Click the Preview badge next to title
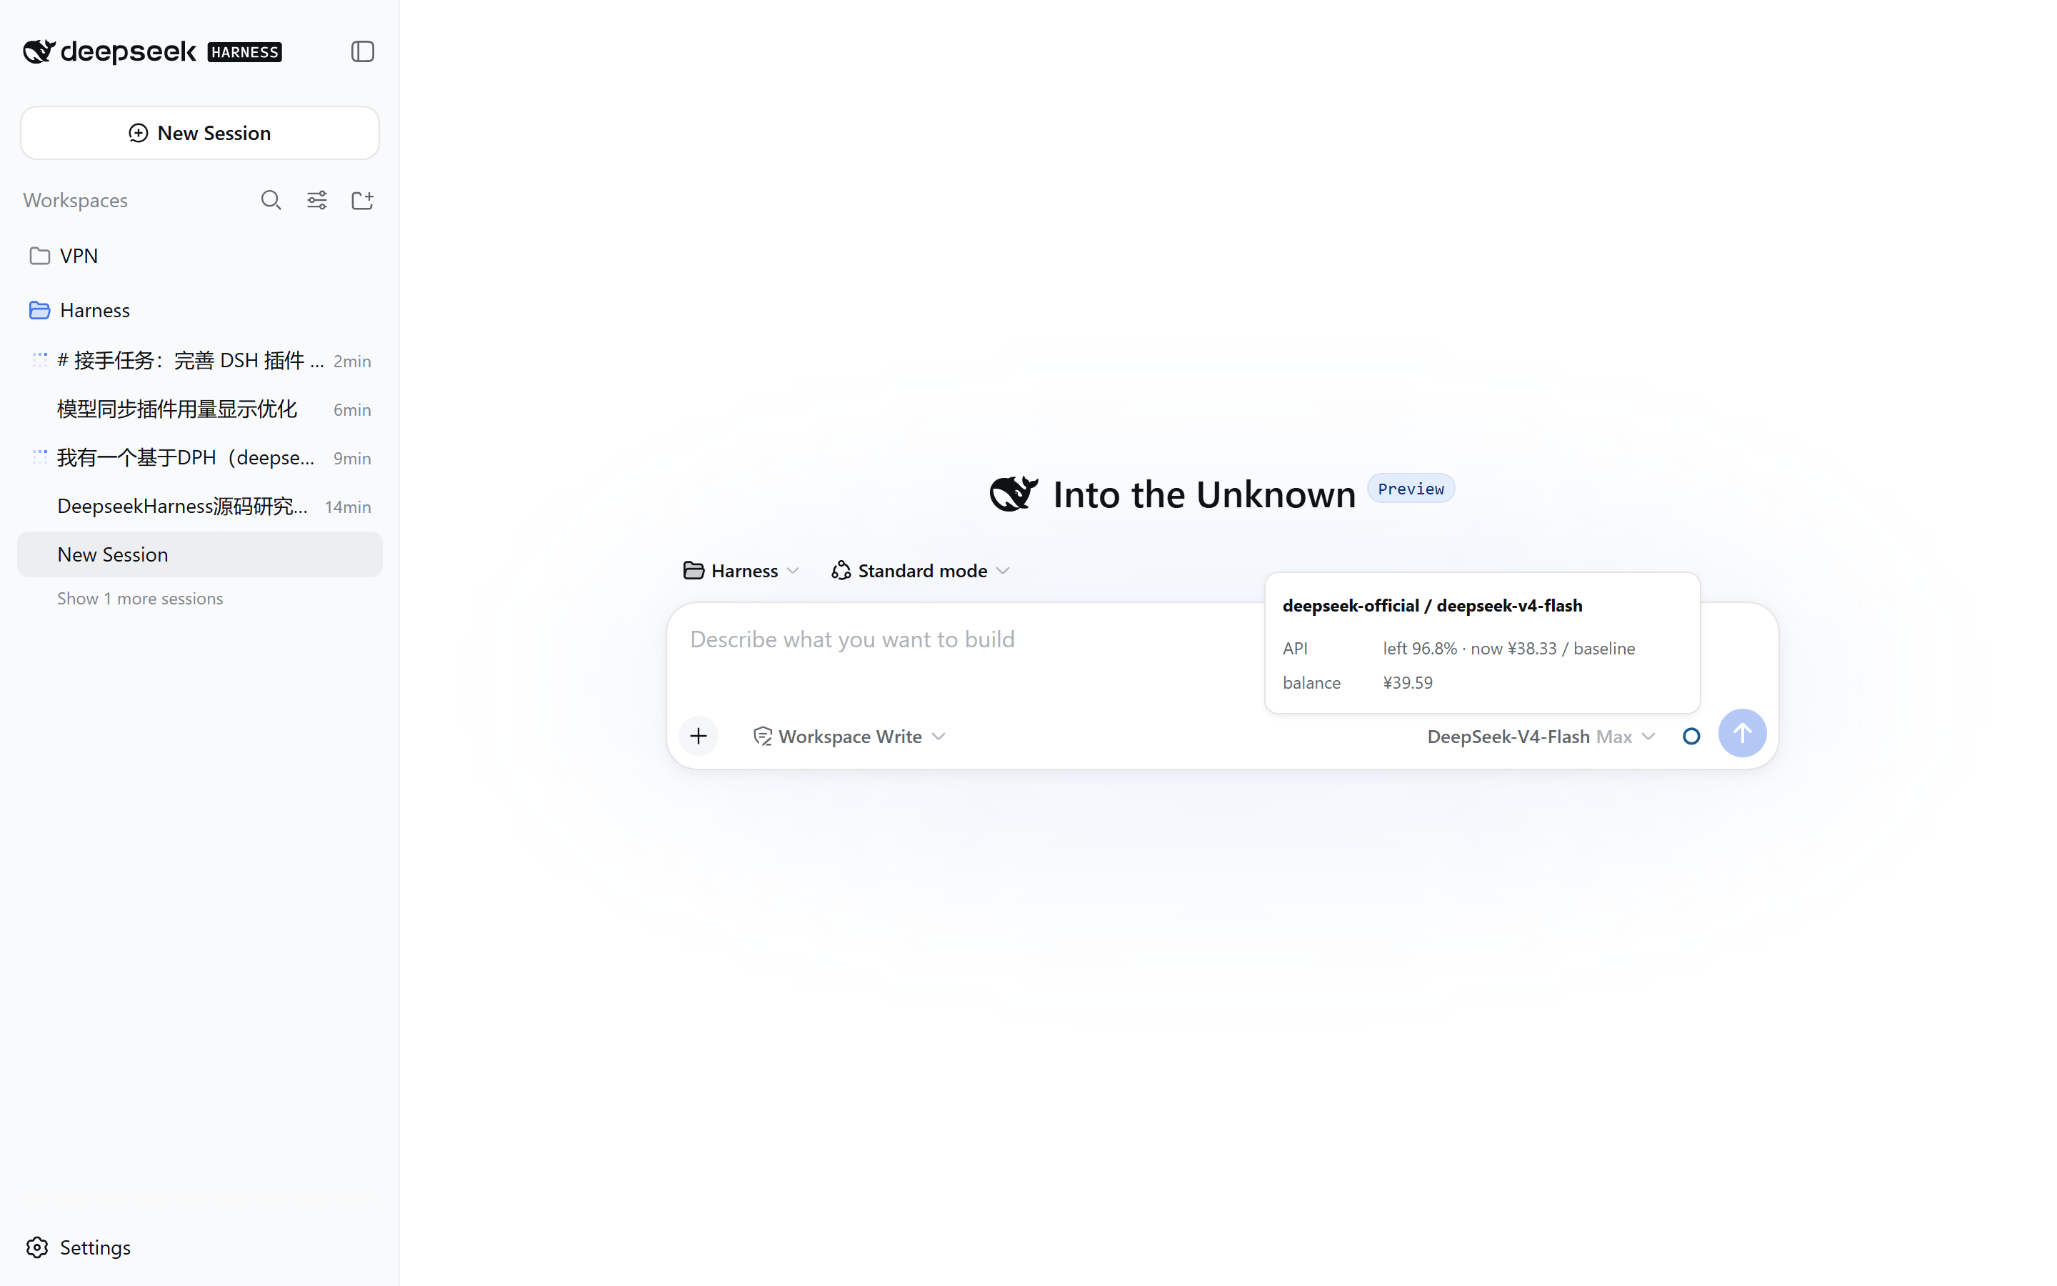 pos(1410,489)
